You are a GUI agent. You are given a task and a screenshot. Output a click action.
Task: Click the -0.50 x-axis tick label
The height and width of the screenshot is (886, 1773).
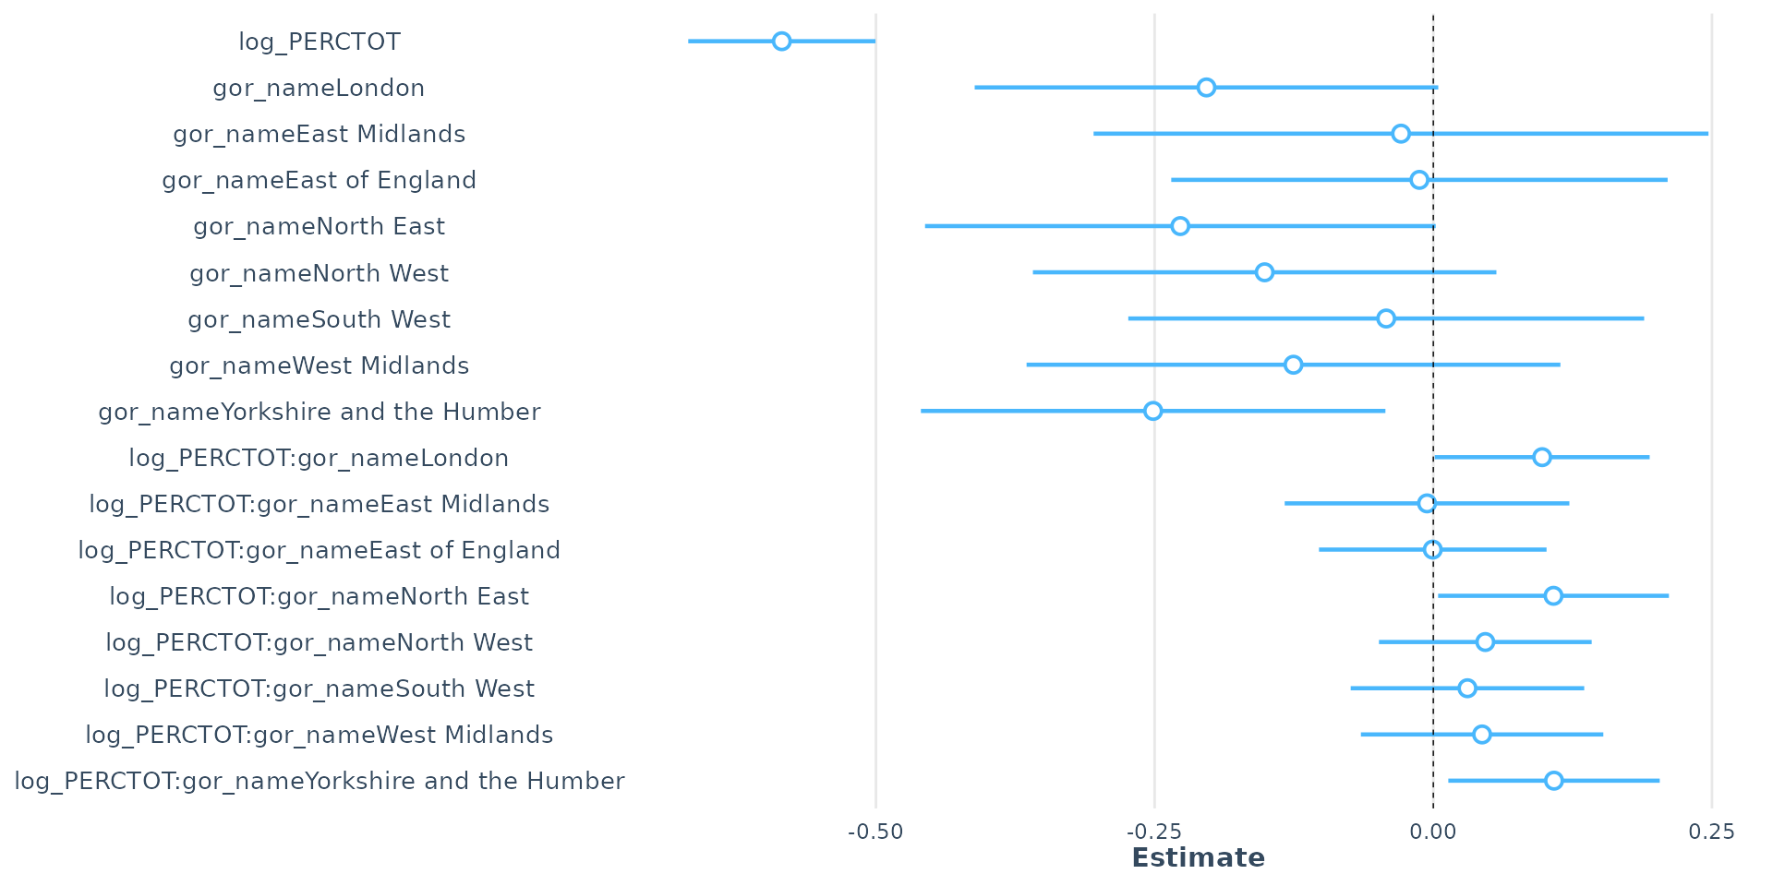pyautogui.click(x=875, y=832)
